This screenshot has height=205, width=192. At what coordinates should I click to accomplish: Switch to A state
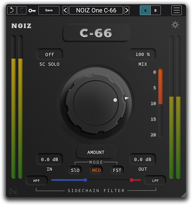[145, 11]
